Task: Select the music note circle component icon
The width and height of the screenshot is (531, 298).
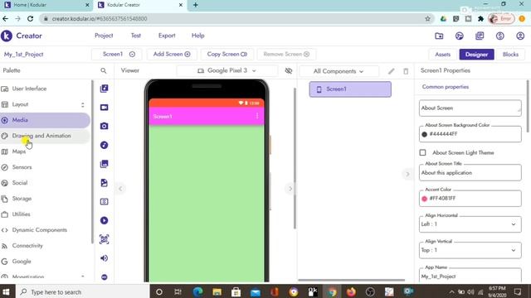Action: point(105,145)
